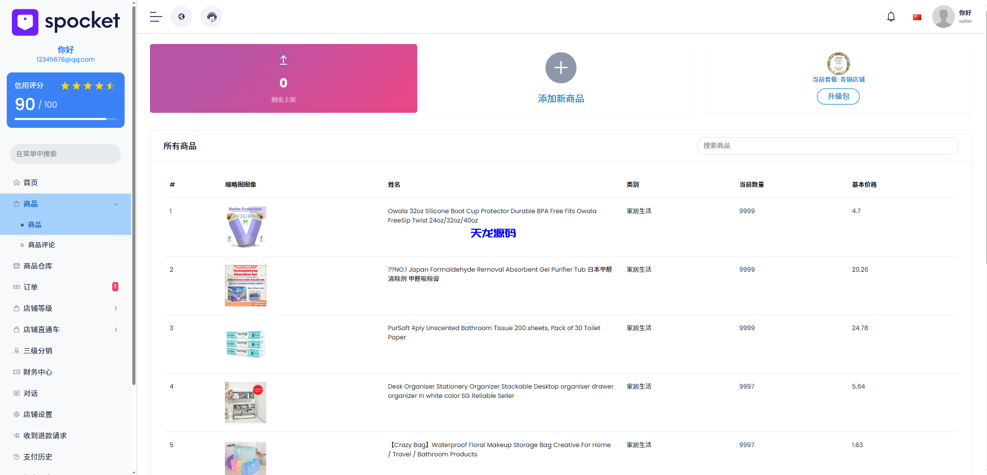
Task: Open 商品仓库 from the sidebar
Action: (x=37, y=265)
